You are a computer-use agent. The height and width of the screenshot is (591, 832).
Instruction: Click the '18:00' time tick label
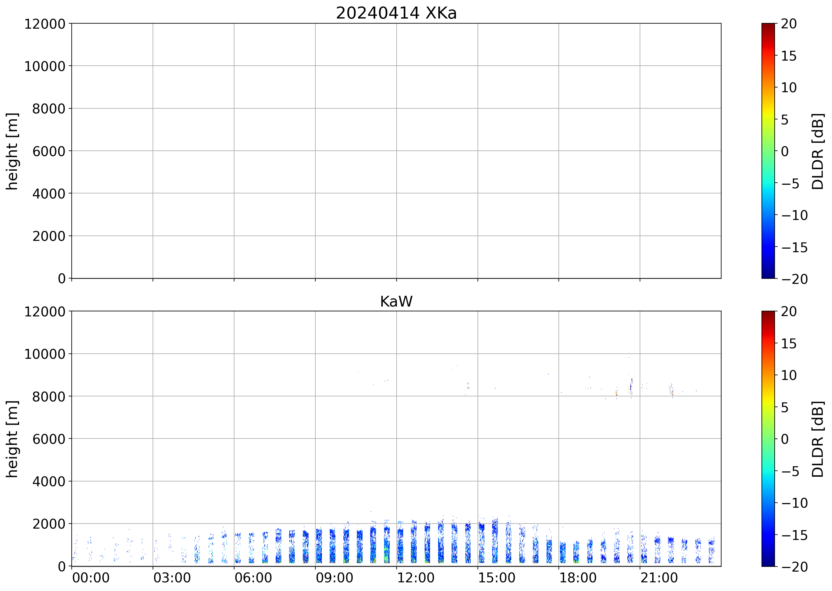[x=578, y=578]
